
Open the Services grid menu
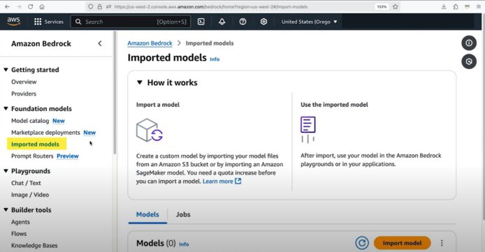pos(48,22)
